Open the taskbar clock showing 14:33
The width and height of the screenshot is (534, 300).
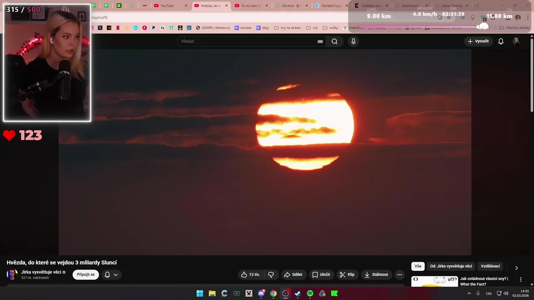pyautogui.click(x=521, y=293)
